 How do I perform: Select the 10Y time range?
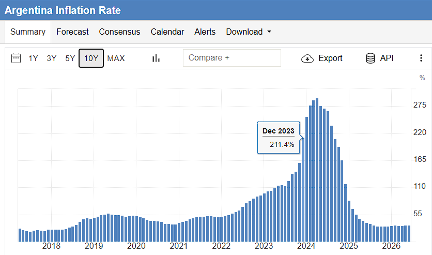pyautogui.click(x=91, y=58)
